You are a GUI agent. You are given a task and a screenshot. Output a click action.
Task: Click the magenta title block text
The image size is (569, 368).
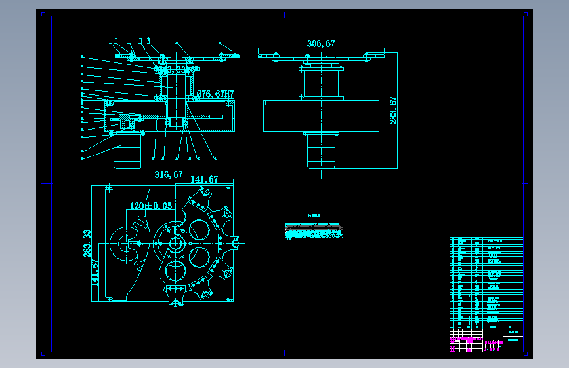(476, 343)
